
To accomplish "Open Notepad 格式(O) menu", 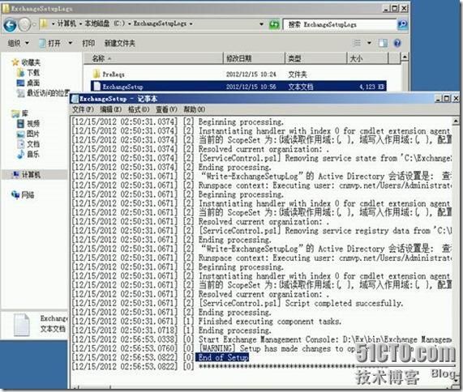I will click(139, 109).
